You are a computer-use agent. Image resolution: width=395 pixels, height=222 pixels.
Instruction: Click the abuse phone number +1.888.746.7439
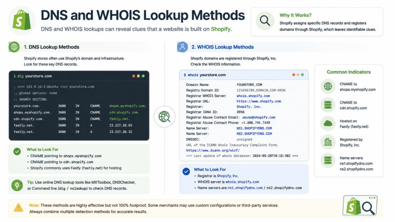click(255, 123)
